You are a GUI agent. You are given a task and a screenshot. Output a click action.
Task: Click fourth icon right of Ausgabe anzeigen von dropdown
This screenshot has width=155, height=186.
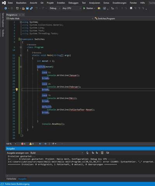coord(102,153)
